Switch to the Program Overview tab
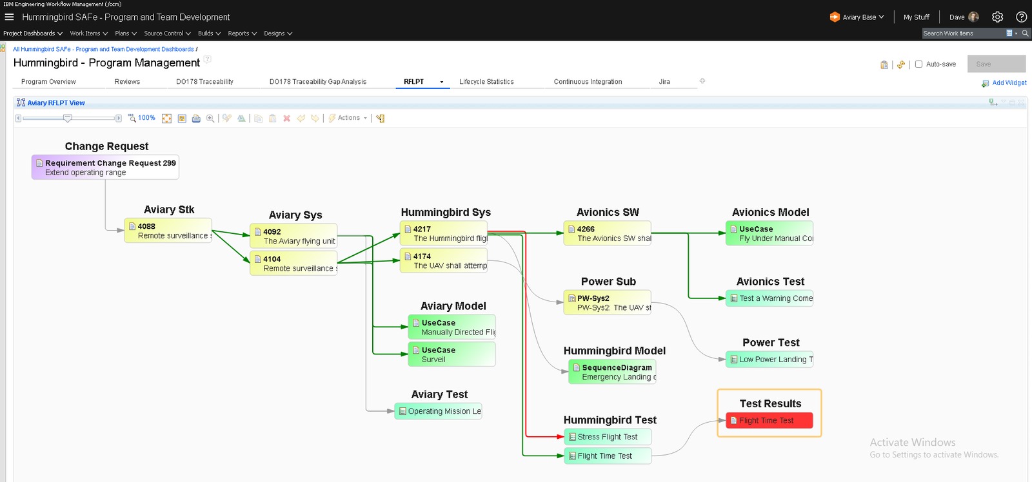The width and height of the screenshot is (1032, 482). point(48,82)
